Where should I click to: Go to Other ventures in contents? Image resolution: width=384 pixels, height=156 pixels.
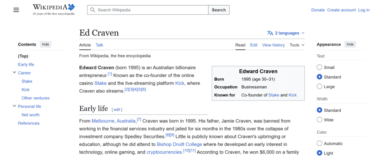[x=36, y=98]
